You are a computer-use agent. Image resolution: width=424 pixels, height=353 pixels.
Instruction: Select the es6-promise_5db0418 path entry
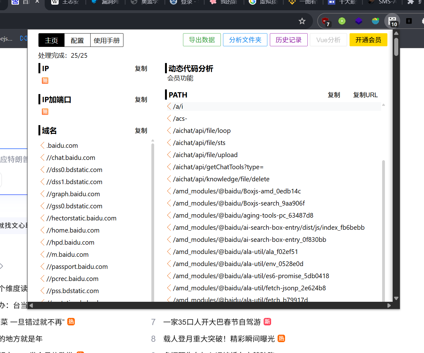pyautogui.click(x=251, y=276)
